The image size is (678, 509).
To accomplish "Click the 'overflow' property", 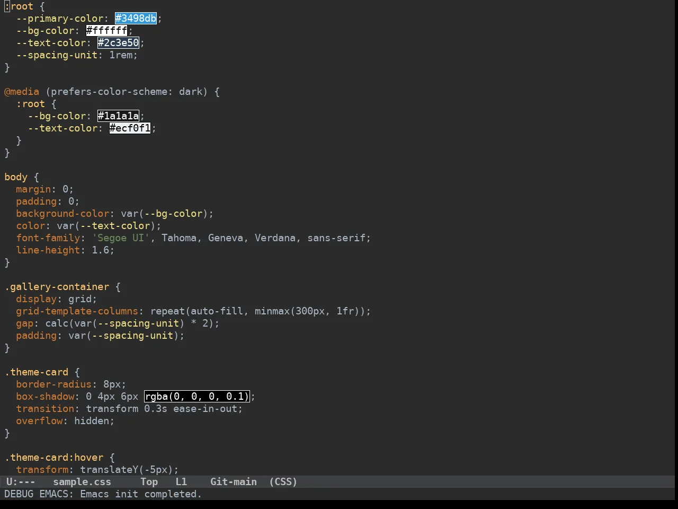I will [39, 421].
